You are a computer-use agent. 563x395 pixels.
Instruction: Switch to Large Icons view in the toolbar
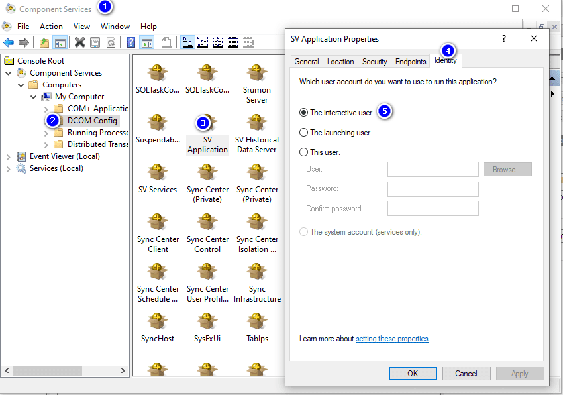coord(187,42)
